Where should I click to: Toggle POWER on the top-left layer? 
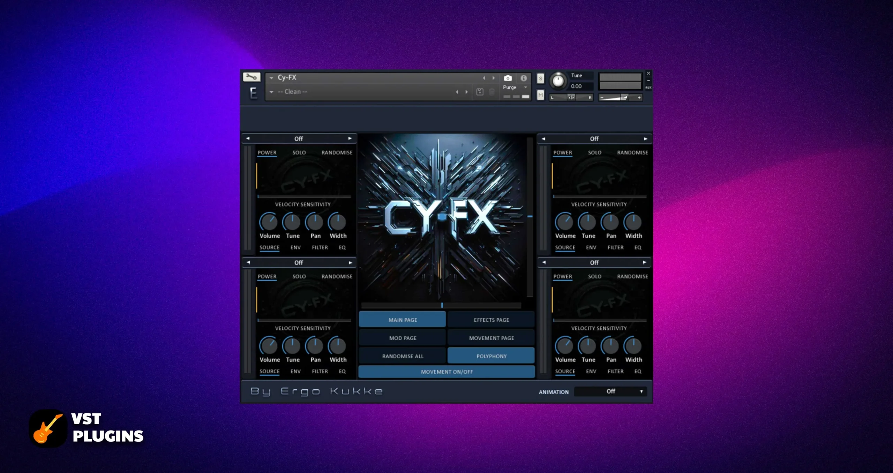(267, 153)
